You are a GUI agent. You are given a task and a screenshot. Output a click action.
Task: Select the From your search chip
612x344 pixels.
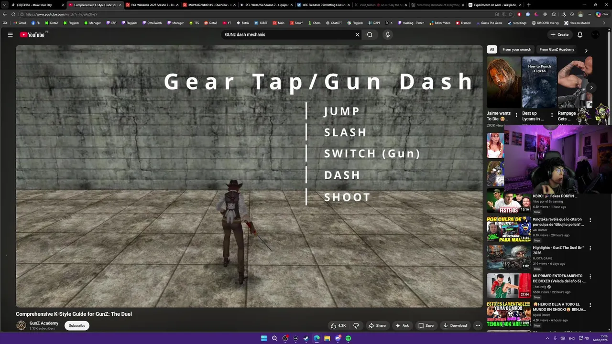pos(517,49)
